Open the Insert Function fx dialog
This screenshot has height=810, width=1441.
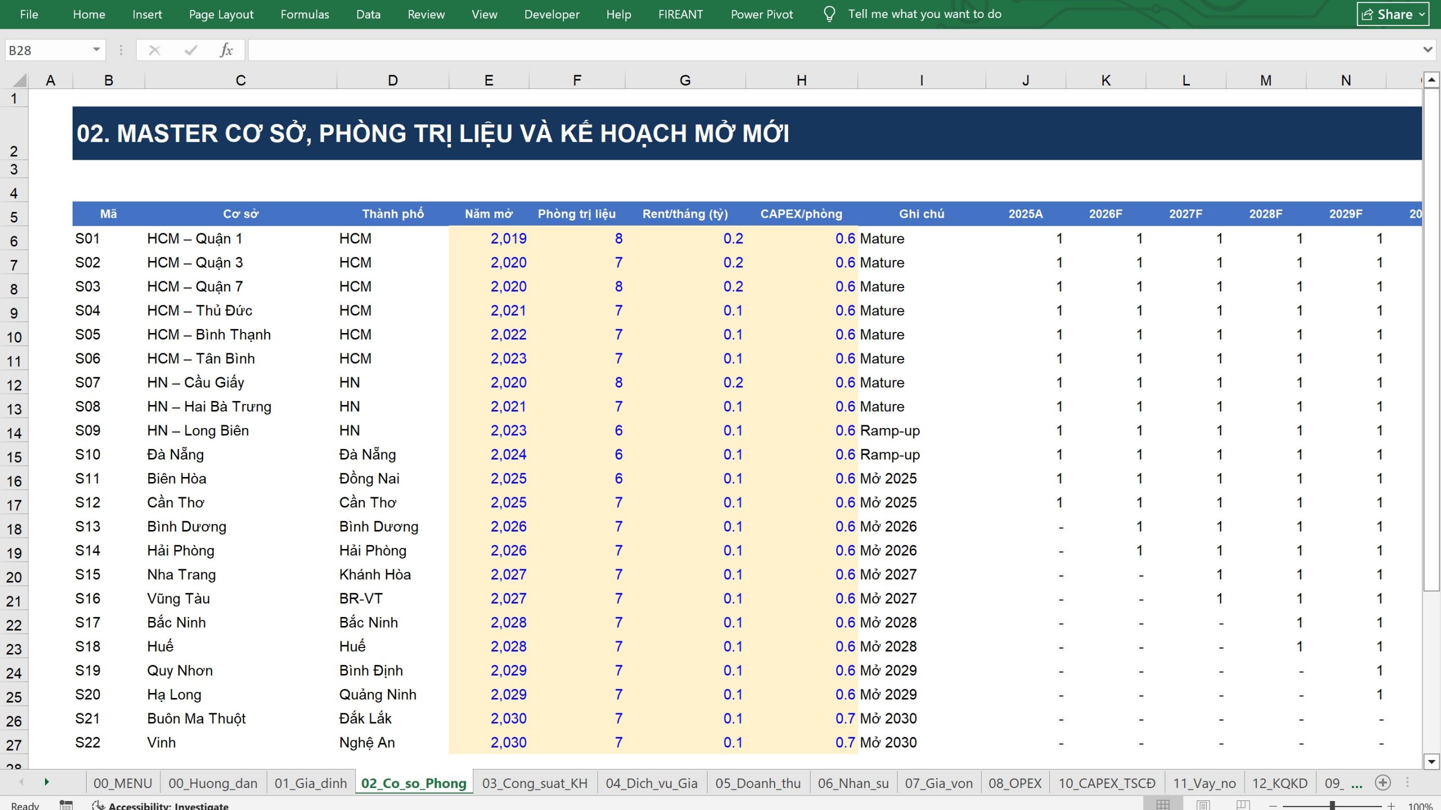(226, 51)
